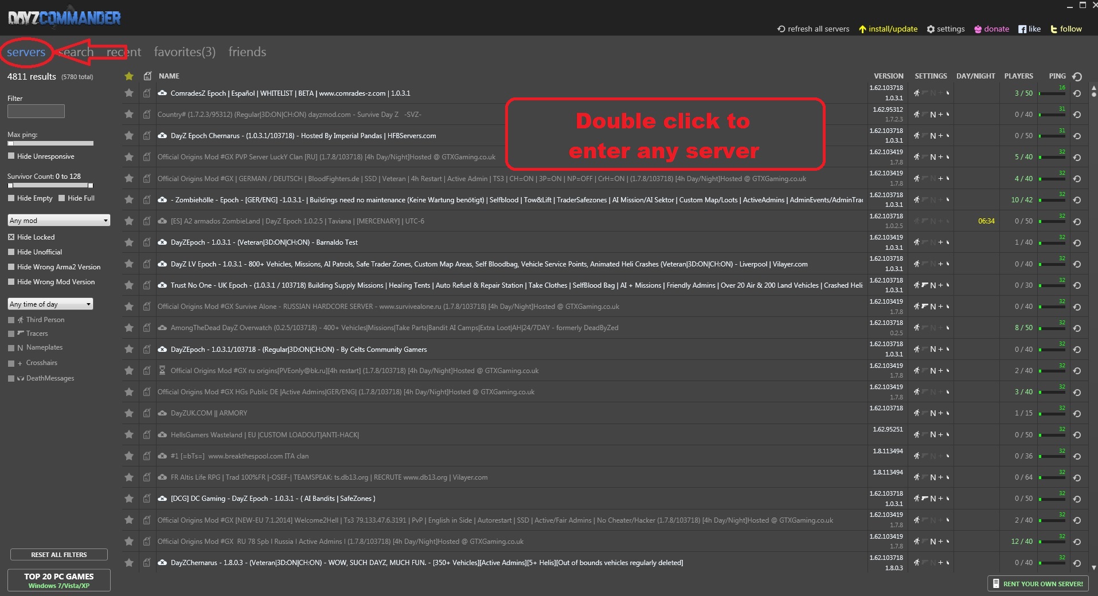Sort list by NAME column header

169,76
